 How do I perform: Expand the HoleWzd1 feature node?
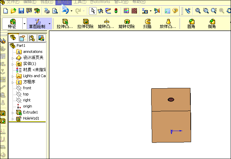coord(13,119)
